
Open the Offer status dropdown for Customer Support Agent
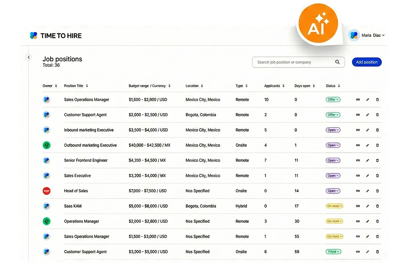click(x=332, y=114)
